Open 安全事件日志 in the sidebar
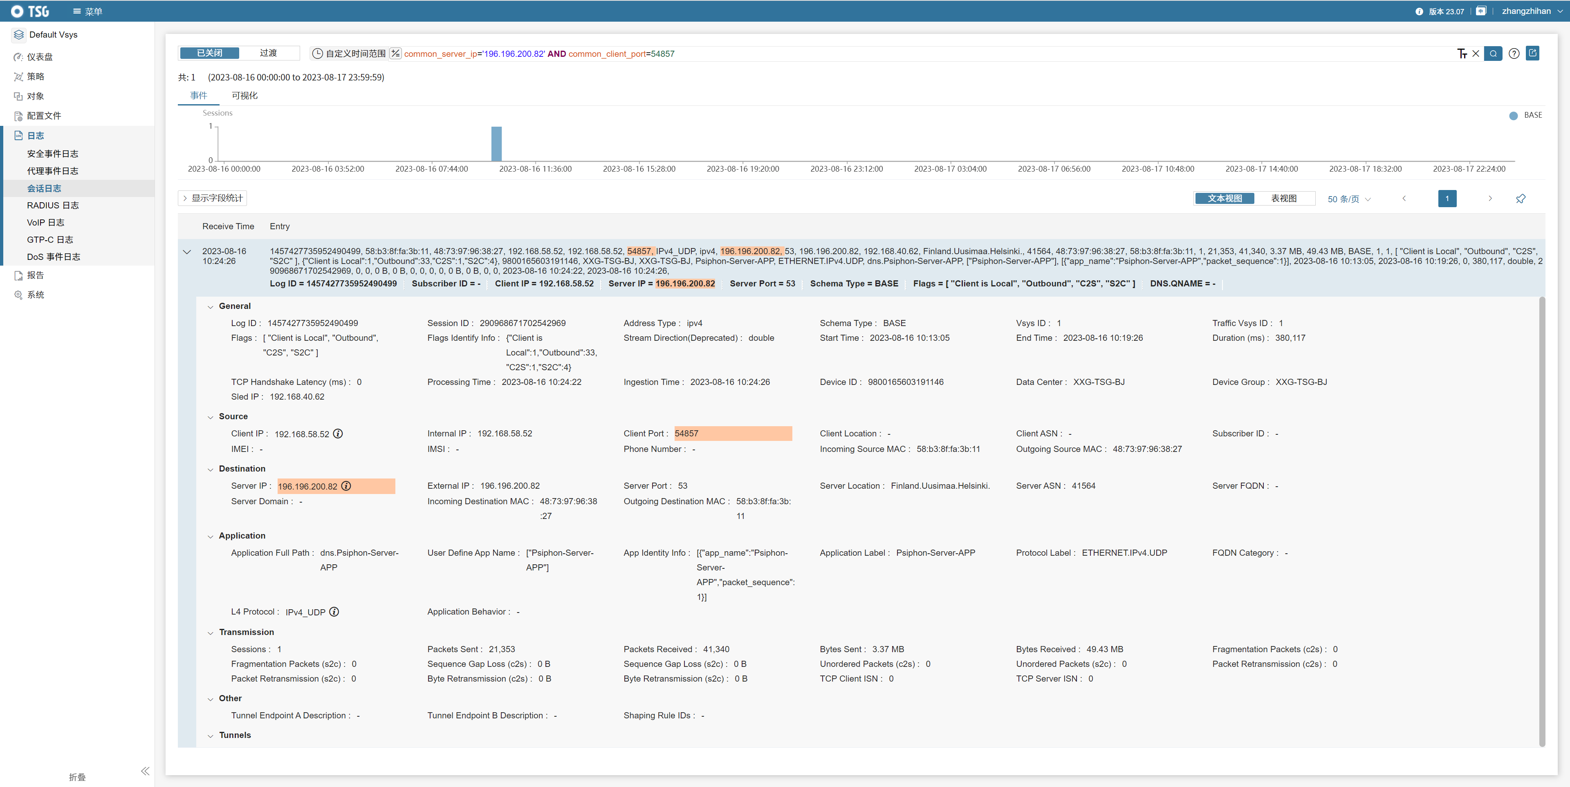1570x787 pixels. 52,154
